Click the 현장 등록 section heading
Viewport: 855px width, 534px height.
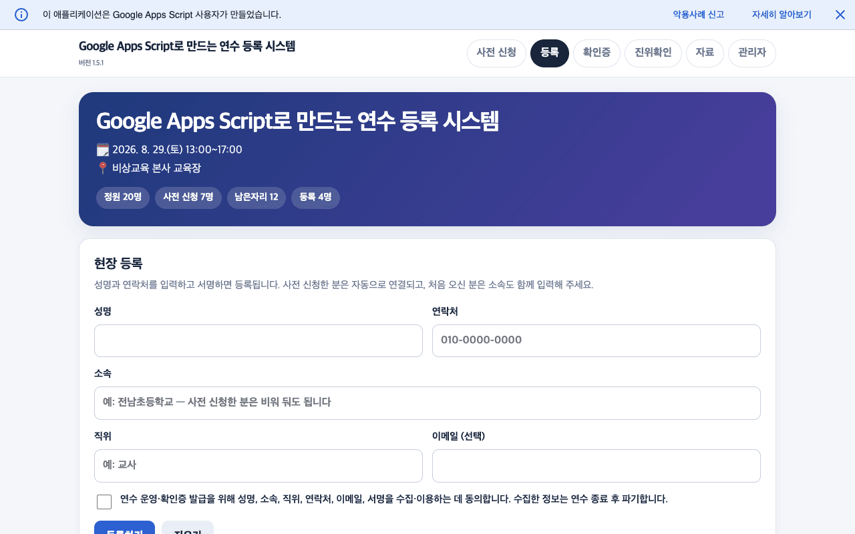click(x=118, y=263)
